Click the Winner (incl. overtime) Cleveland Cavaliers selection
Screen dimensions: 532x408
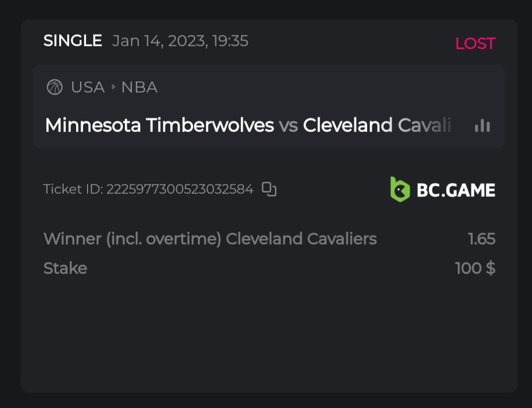point(210,239)
